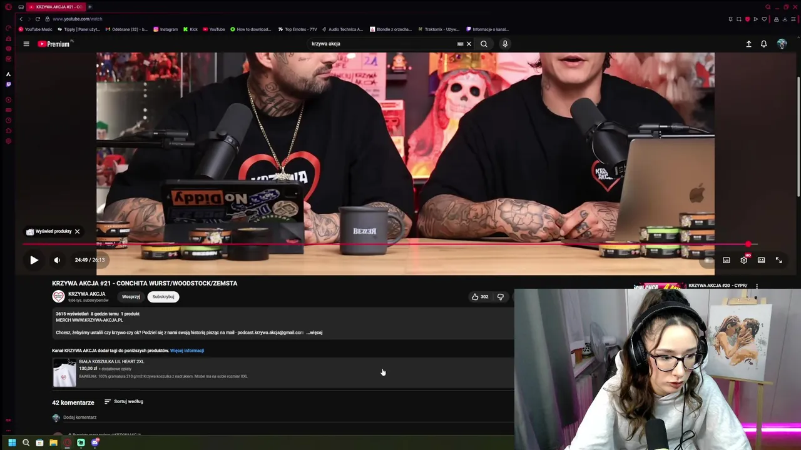Click the 'Wesprzyj' support button
The width and height of the screenshot is (801, 450).
pyautogui.click(x=131, y=297)
